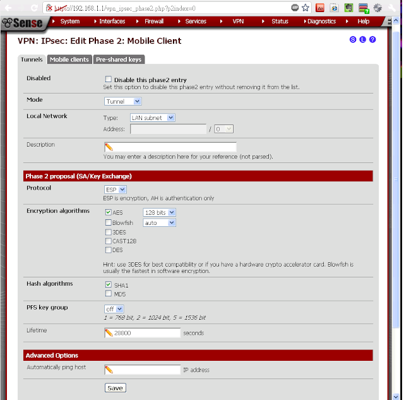Enable 3DES encryption checkbox
The height and width of the screenshot is (400, 404).
pos(108,232)
